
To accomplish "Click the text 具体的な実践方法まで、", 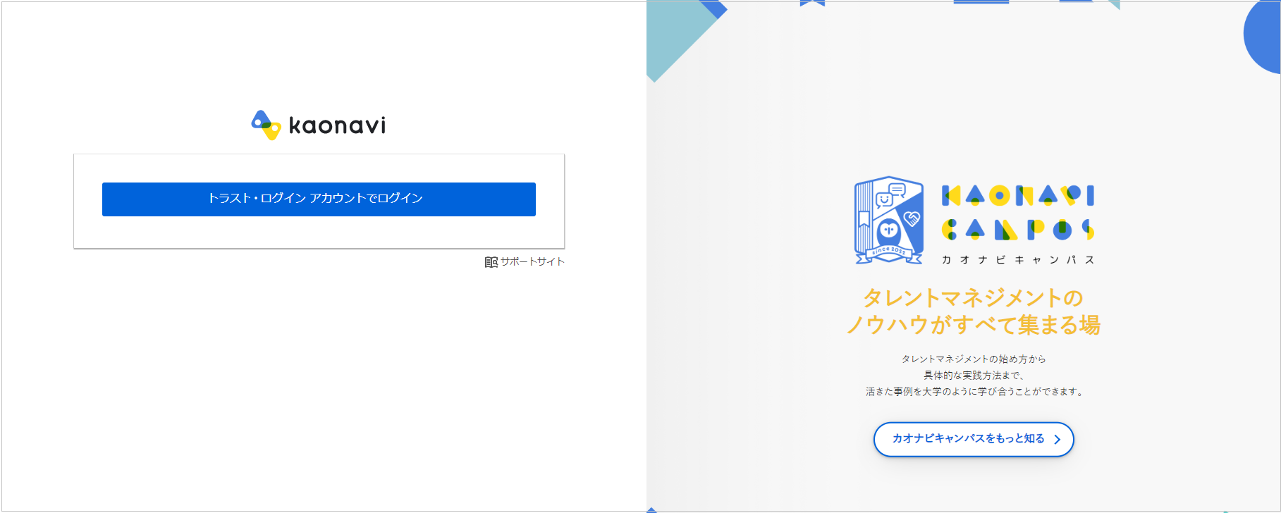I will tap(974, 376).
